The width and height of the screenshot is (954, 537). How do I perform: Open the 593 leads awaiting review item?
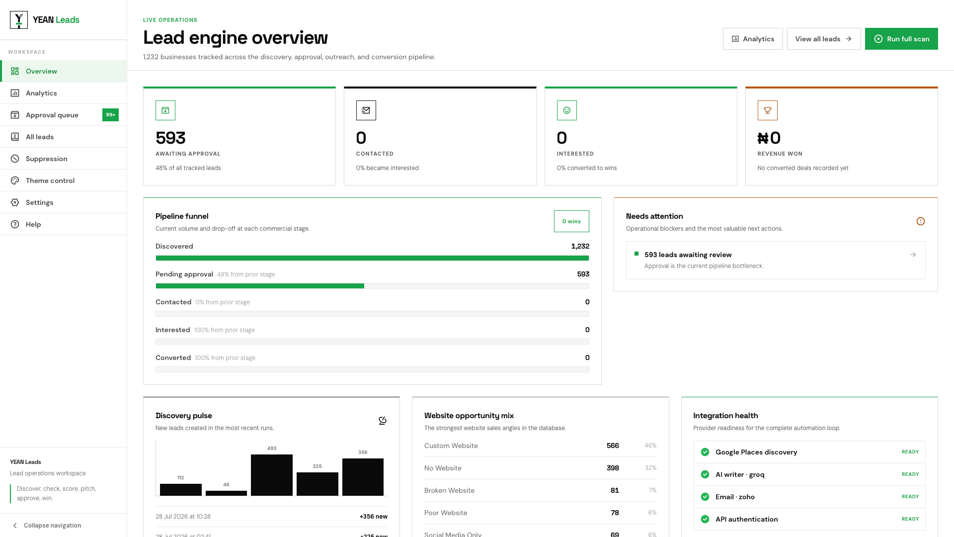[776, 260]
